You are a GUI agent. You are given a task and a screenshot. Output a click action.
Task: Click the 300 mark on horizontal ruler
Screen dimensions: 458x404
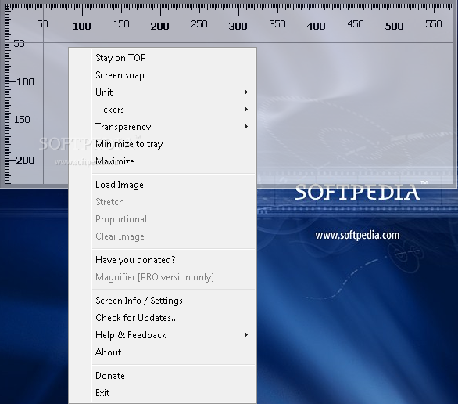[238, 27]
